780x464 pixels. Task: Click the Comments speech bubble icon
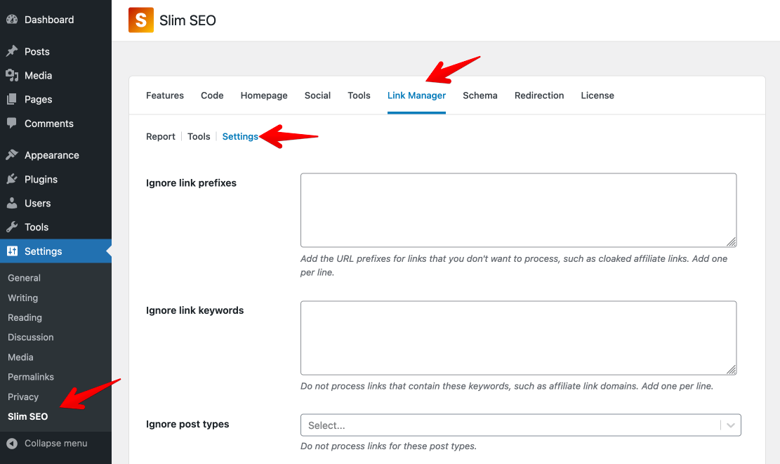pyautogui.click(x=12, y=123)
